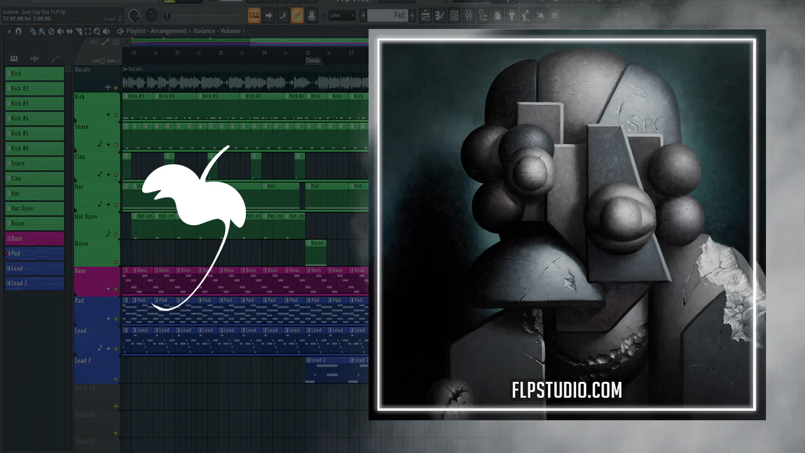Mute the Hat playlist track
This screenshot has width=805, height=453.
point(116,204)
